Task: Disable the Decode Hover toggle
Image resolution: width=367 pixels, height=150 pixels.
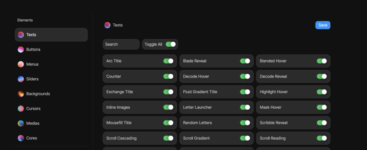Action: tap(245, 76)
